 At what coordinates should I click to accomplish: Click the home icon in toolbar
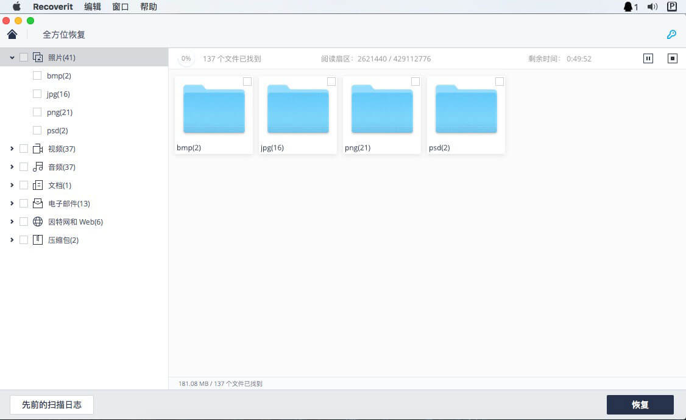tap(12, 34)
